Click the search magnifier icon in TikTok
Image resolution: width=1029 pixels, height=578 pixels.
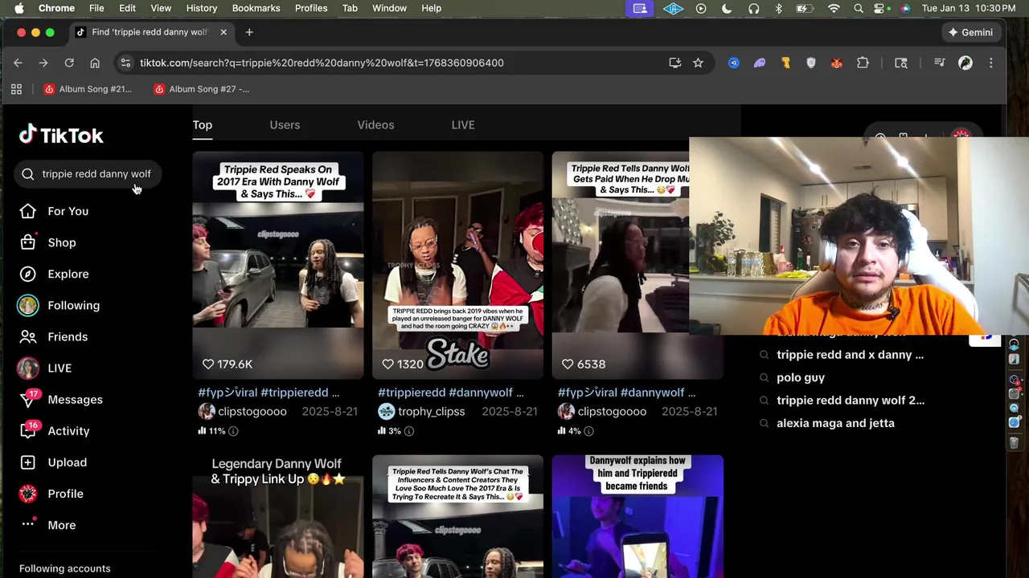[28, 173]
